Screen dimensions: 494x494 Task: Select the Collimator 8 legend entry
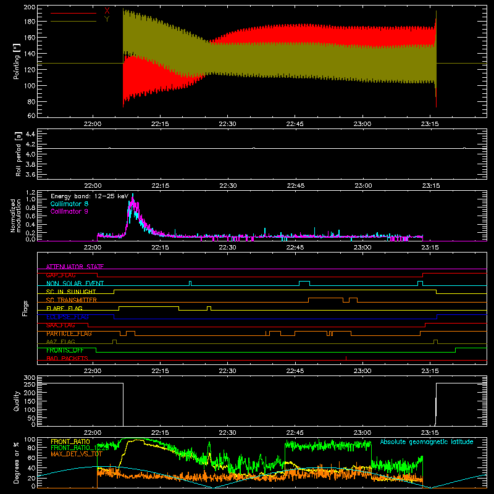click(x=69, y=204)
